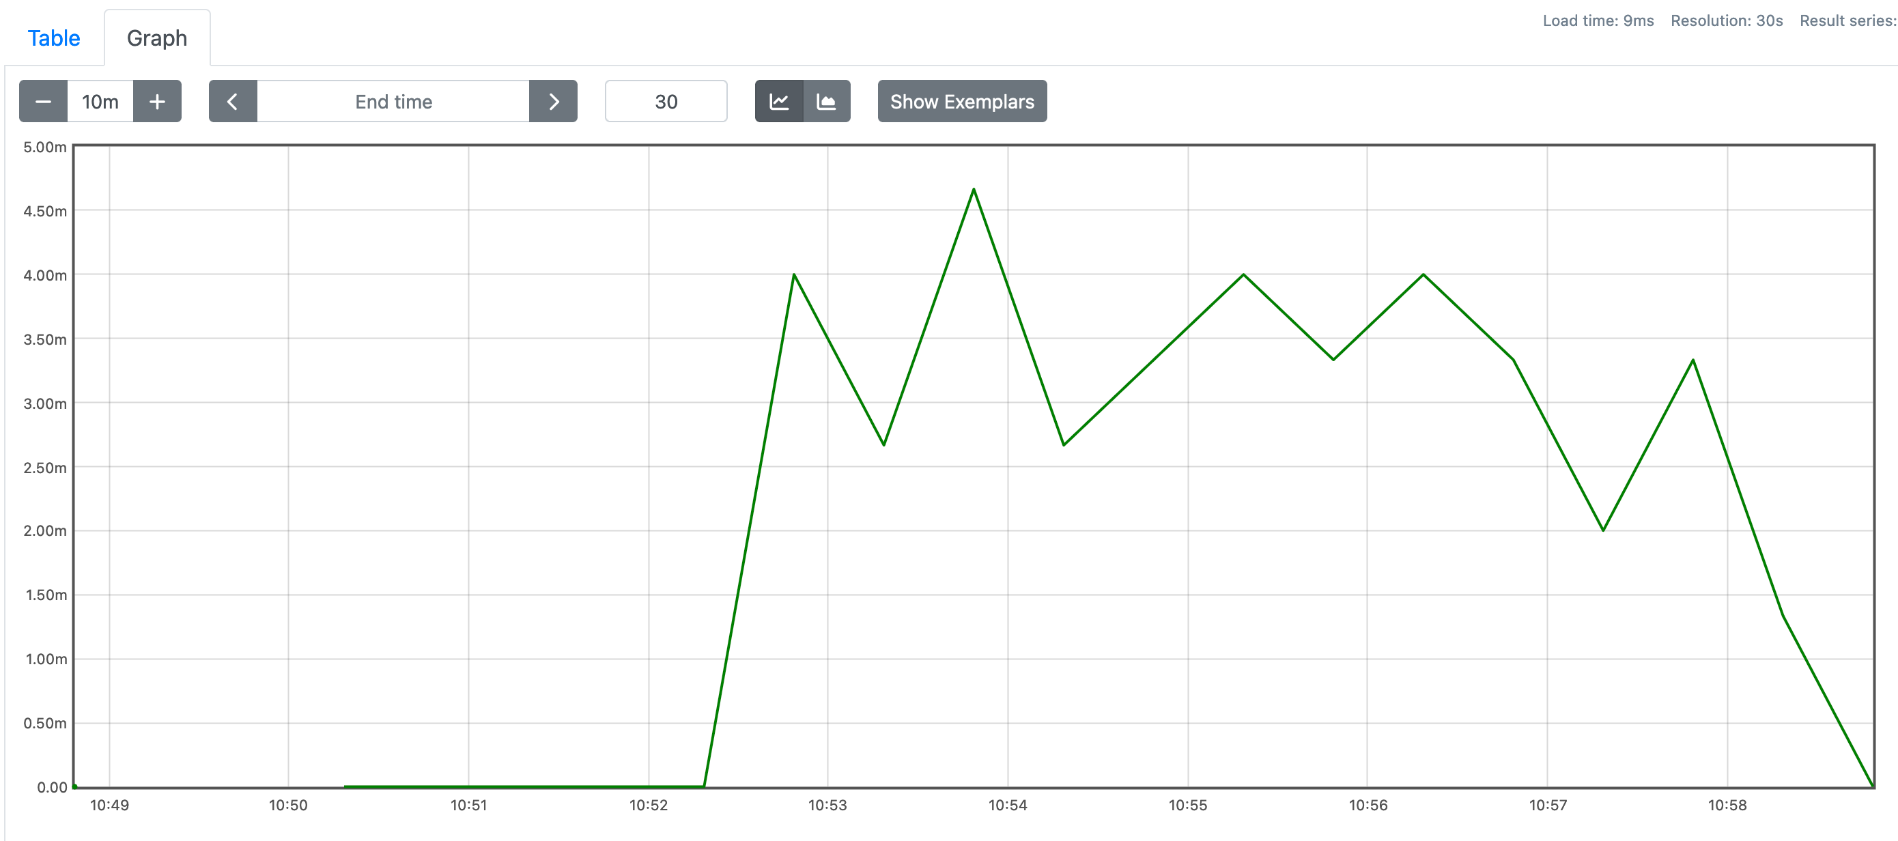Screen dimensions: 1898x841
Task: Click the peak at 10:54 on graph
Action: tap(974, 189)
